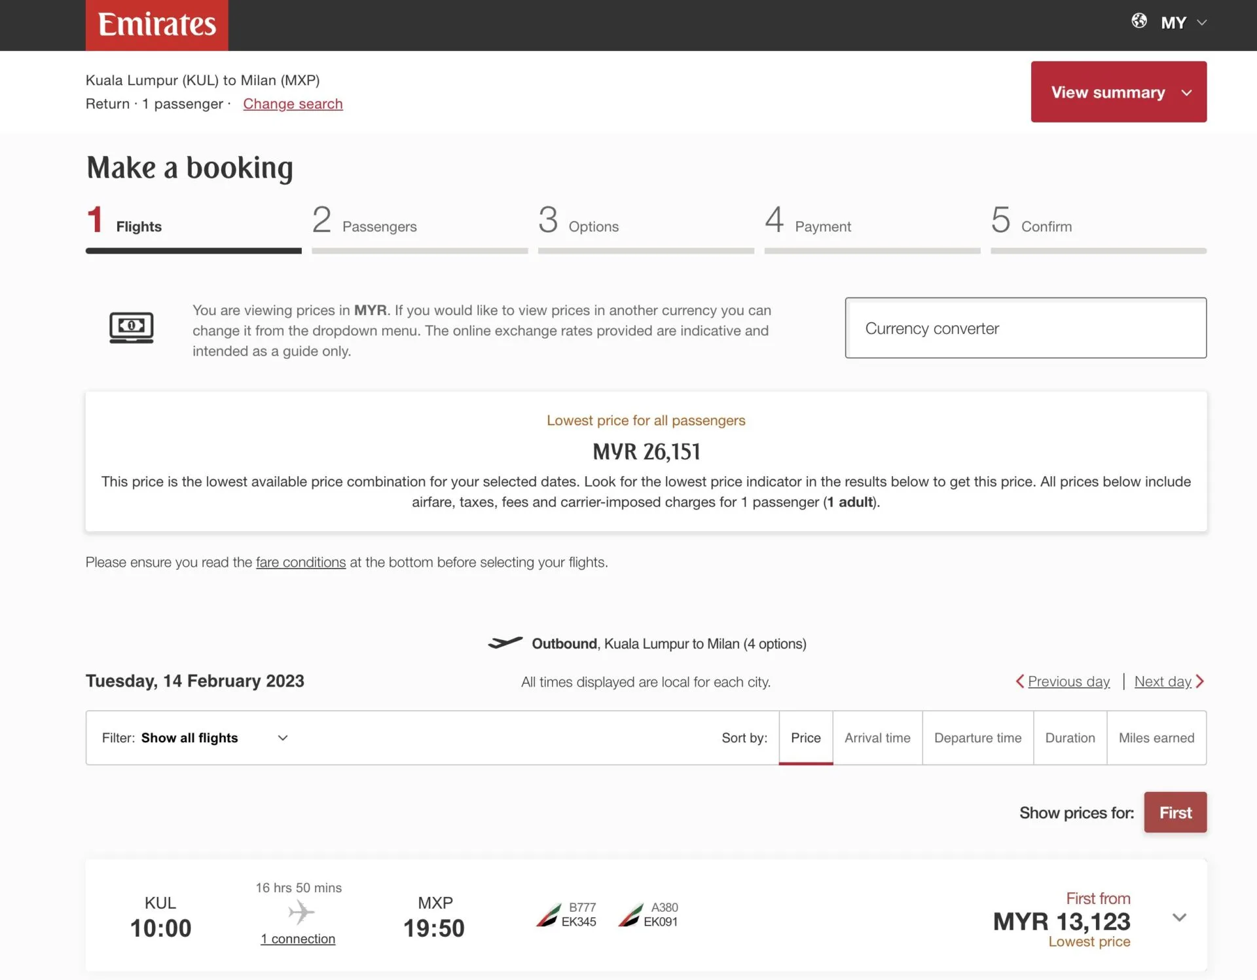Click the currency laptop icon

point(131,327)
